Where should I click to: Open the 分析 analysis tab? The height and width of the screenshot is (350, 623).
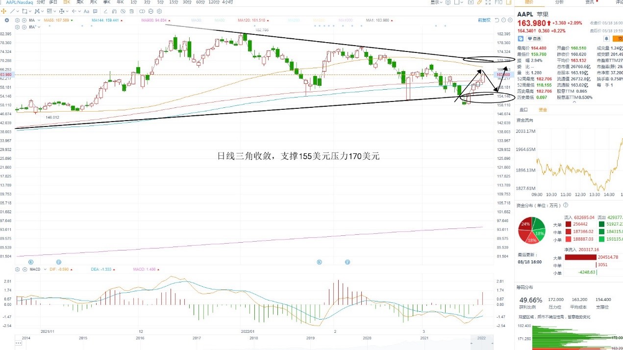pos(559,2)
